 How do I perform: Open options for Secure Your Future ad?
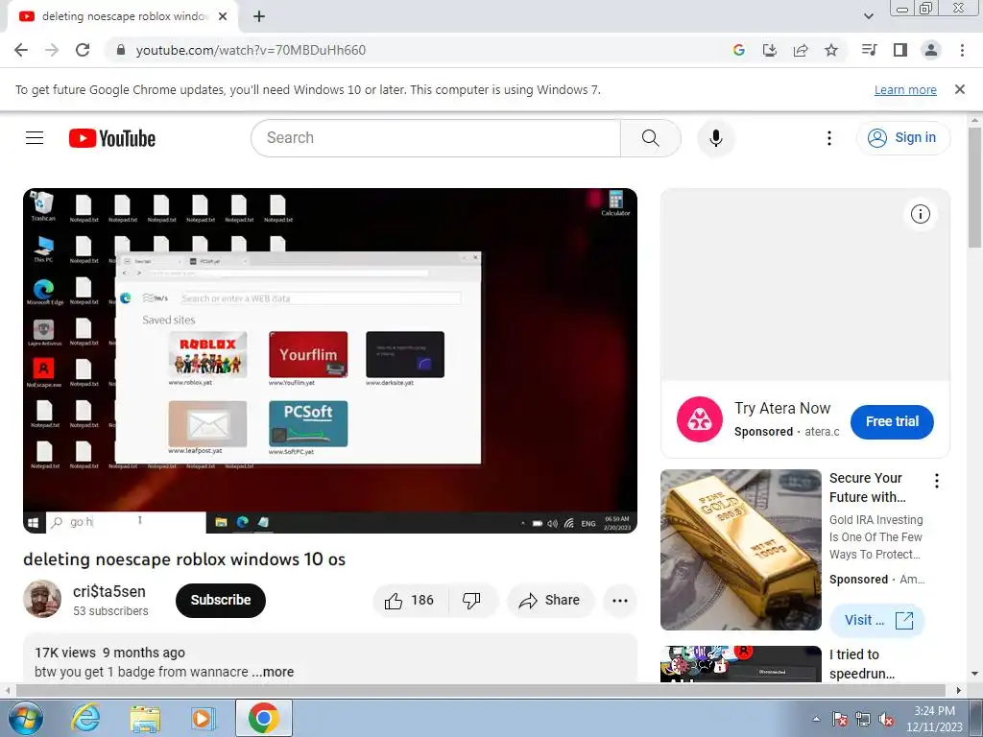point(937,481)
